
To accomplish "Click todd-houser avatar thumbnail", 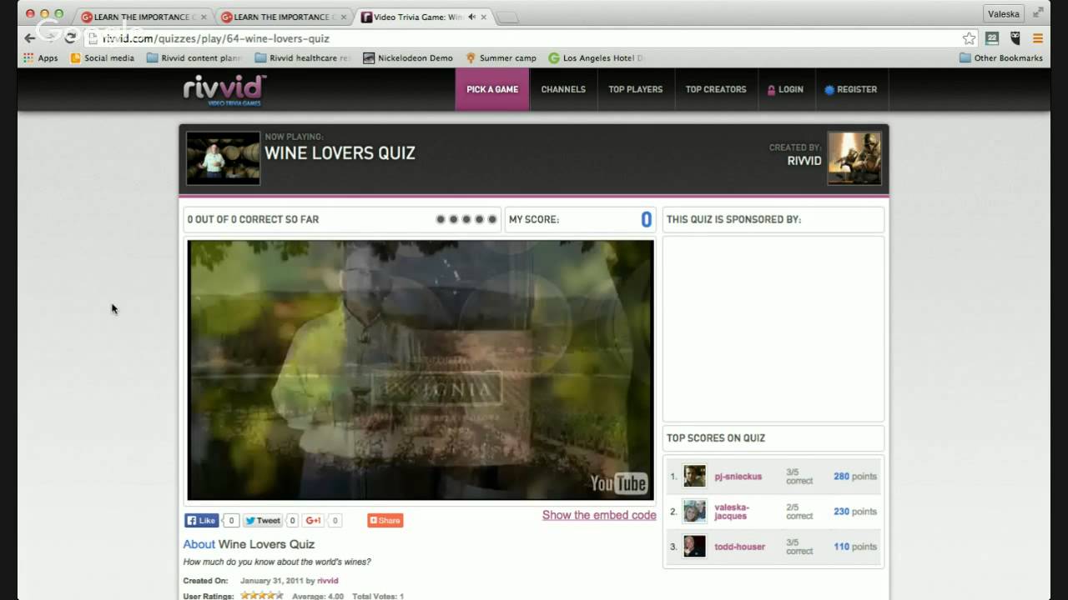I will [695, 547].
